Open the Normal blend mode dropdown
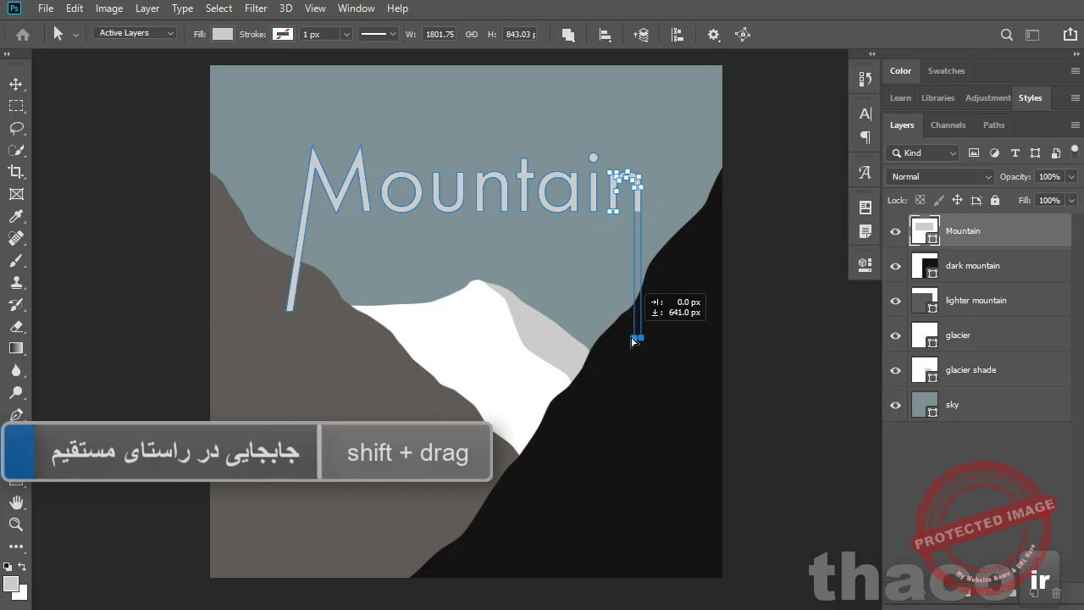Image resolution: width=1084 pixels, height=610 pixels. point(940,176)
